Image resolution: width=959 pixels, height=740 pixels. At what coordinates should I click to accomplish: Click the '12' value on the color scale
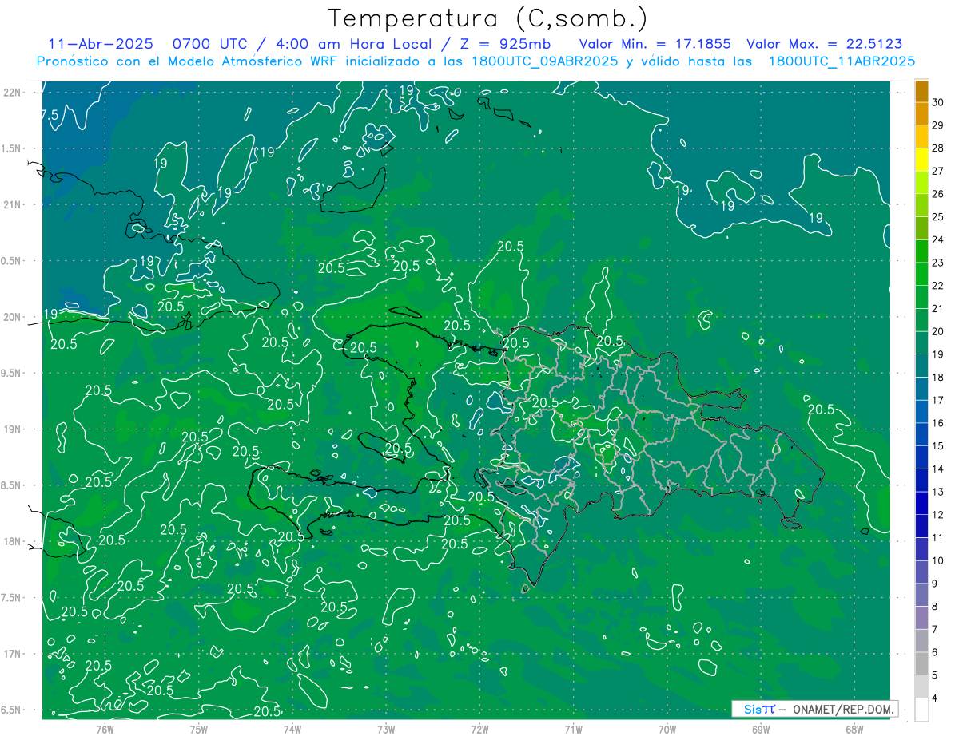(x=938, y=514)
